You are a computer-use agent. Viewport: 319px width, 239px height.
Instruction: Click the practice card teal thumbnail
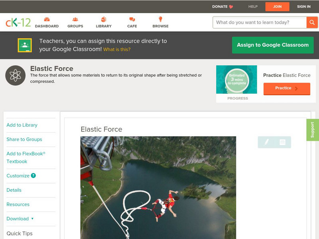point(236,79)
